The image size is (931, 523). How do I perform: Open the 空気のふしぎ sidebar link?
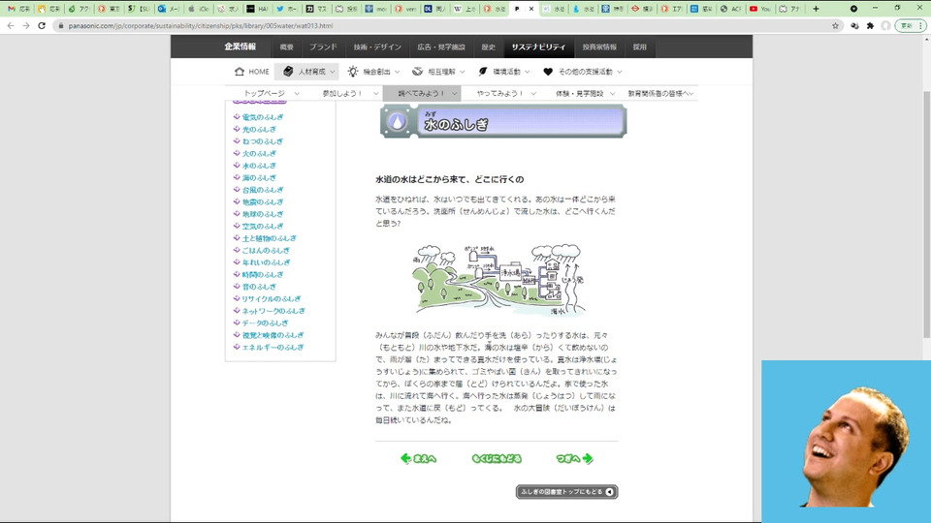(x=263, y=227)
